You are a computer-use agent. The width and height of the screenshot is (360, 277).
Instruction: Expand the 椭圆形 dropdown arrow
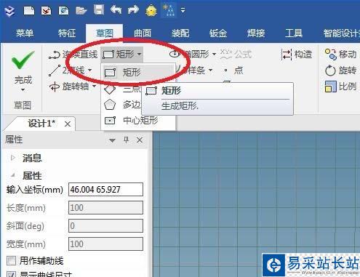coord(215,54)
